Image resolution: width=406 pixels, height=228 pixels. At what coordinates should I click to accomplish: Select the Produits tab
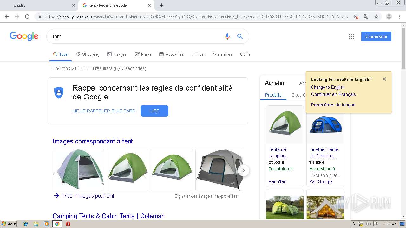273,95
